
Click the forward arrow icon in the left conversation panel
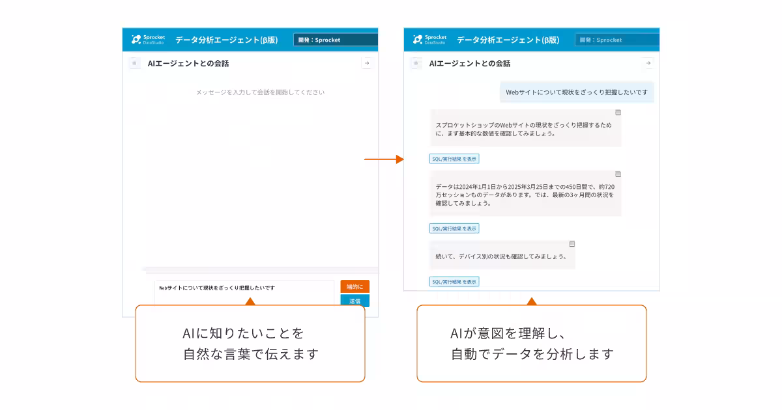click(x=367, y=62)
